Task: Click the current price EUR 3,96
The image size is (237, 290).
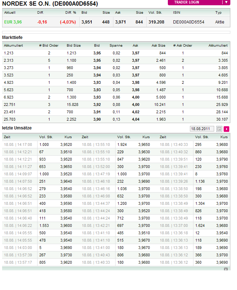Action: 13,22
